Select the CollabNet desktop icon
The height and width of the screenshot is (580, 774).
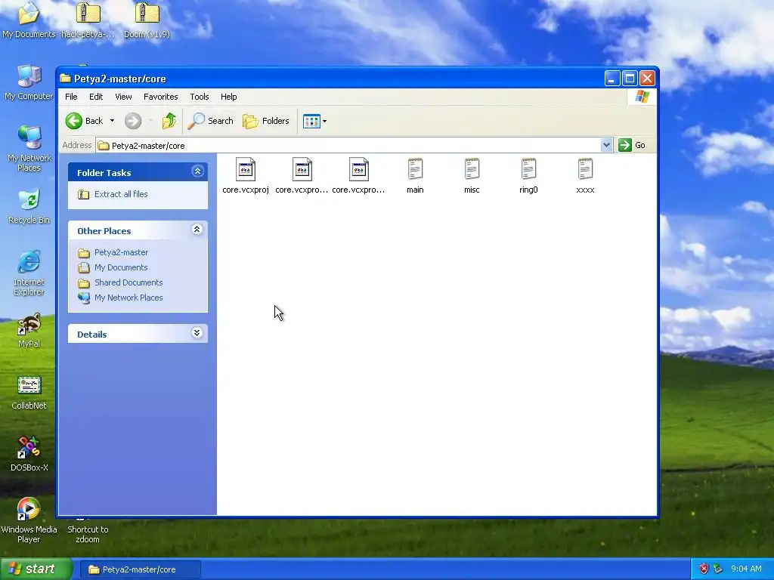pos(29,393)
